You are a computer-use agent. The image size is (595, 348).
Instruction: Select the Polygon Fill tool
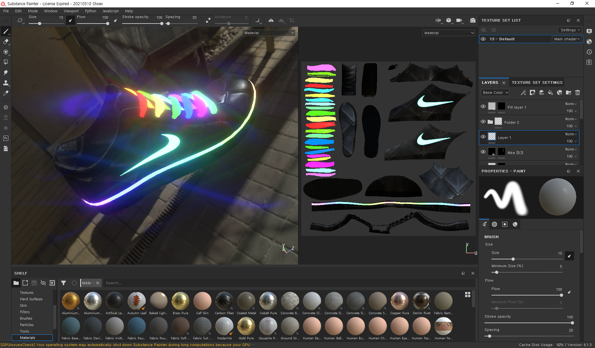5,62
